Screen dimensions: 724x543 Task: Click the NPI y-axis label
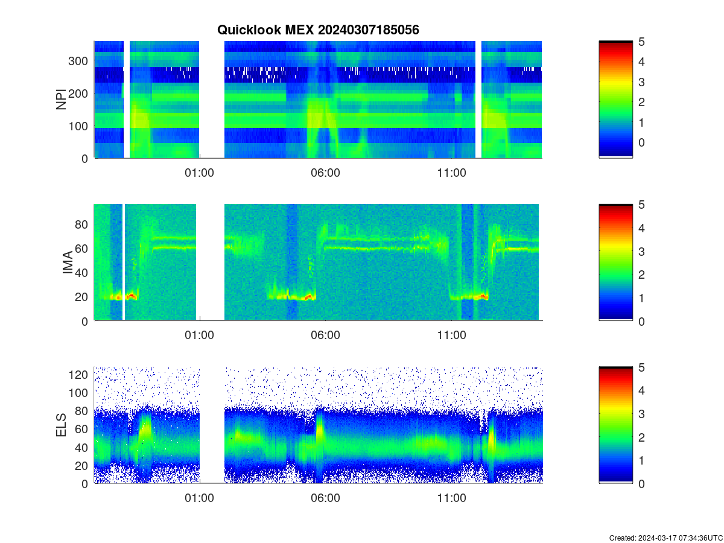61,100
